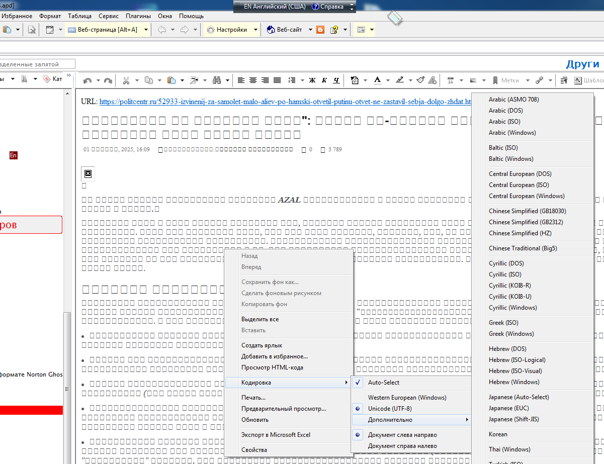Click the calendar date insert icon
Viewport: 604px width, 464px height.
click(x=451, y=80)
